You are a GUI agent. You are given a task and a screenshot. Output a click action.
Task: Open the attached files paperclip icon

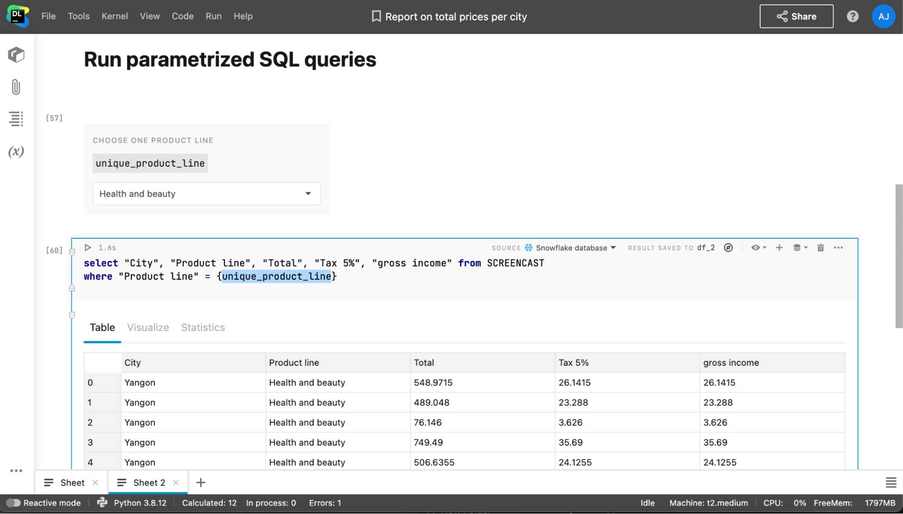point(16,87)
